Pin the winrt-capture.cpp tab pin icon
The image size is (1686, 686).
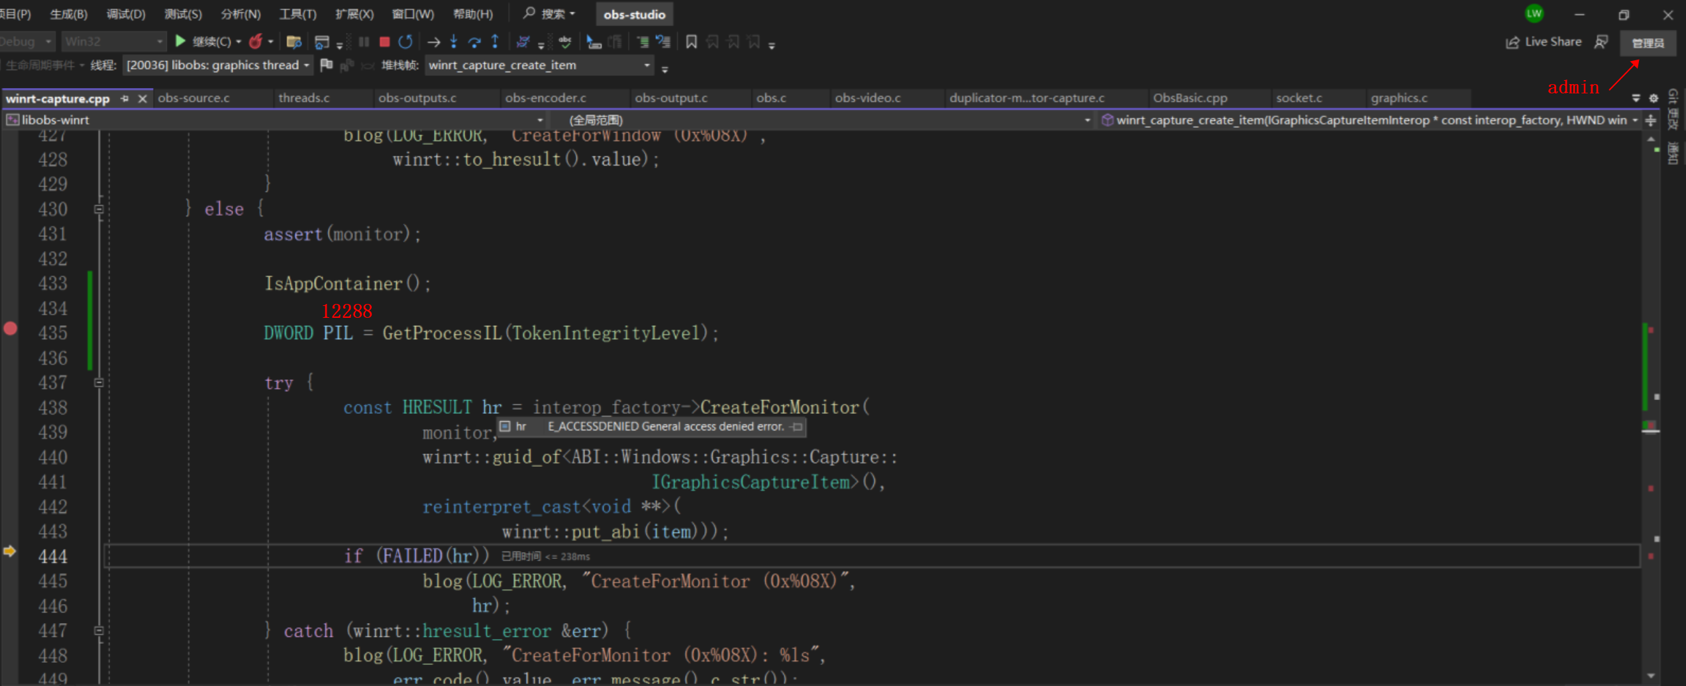coord(124,98)
